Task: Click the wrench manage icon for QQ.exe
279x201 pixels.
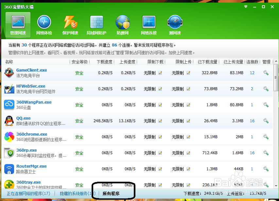Action: coord(266,121)
